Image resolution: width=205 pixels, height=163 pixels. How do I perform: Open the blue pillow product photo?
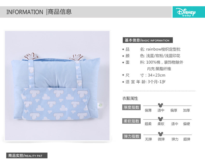(57, 86)
